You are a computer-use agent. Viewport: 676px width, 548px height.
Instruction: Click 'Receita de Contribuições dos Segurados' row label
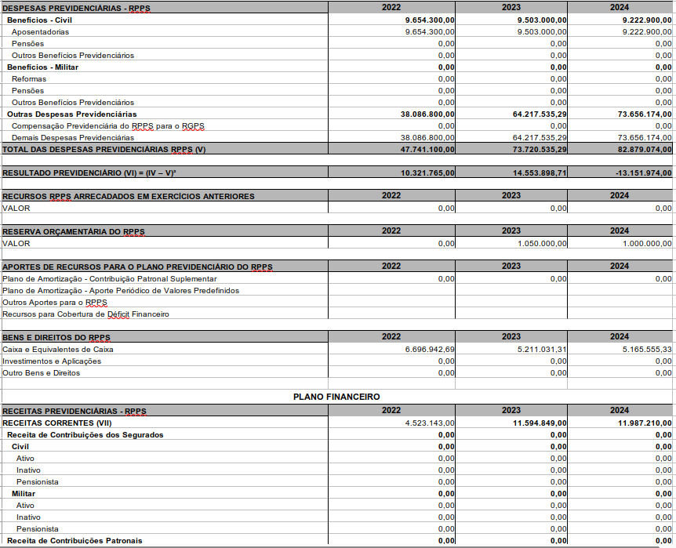pyautogui.click(x=85, y=434)
